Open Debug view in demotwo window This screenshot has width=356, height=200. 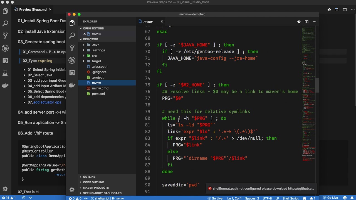click(x=72, y=60)
